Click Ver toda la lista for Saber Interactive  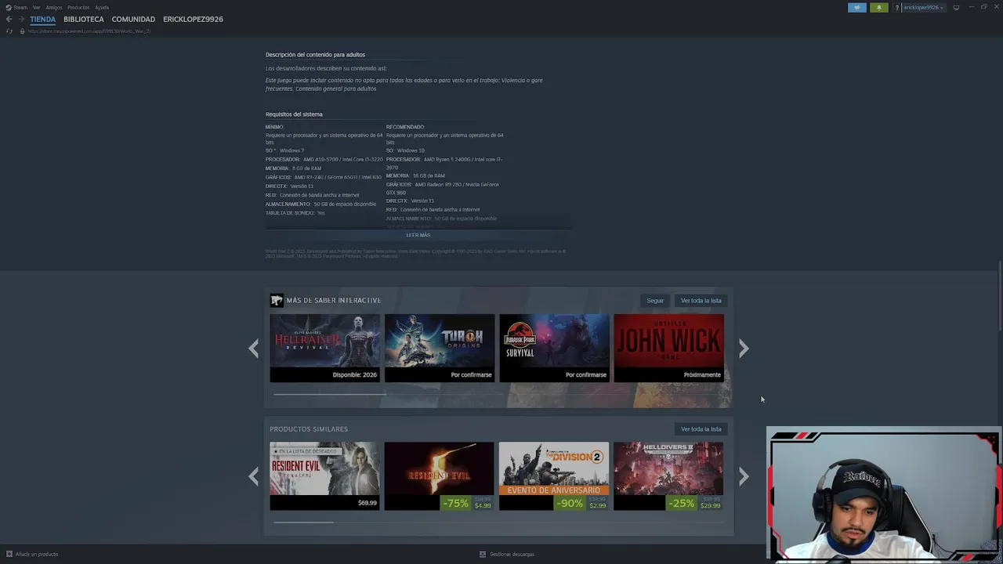pyautogui.click(x=701, y=300)
